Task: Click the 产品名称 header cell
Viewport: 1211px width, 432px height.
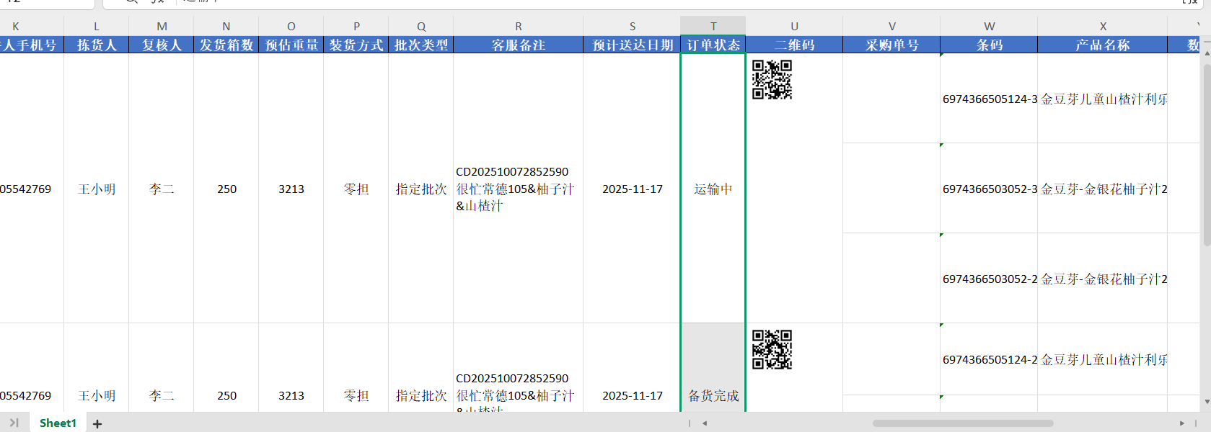Action: pos(1103,45)
